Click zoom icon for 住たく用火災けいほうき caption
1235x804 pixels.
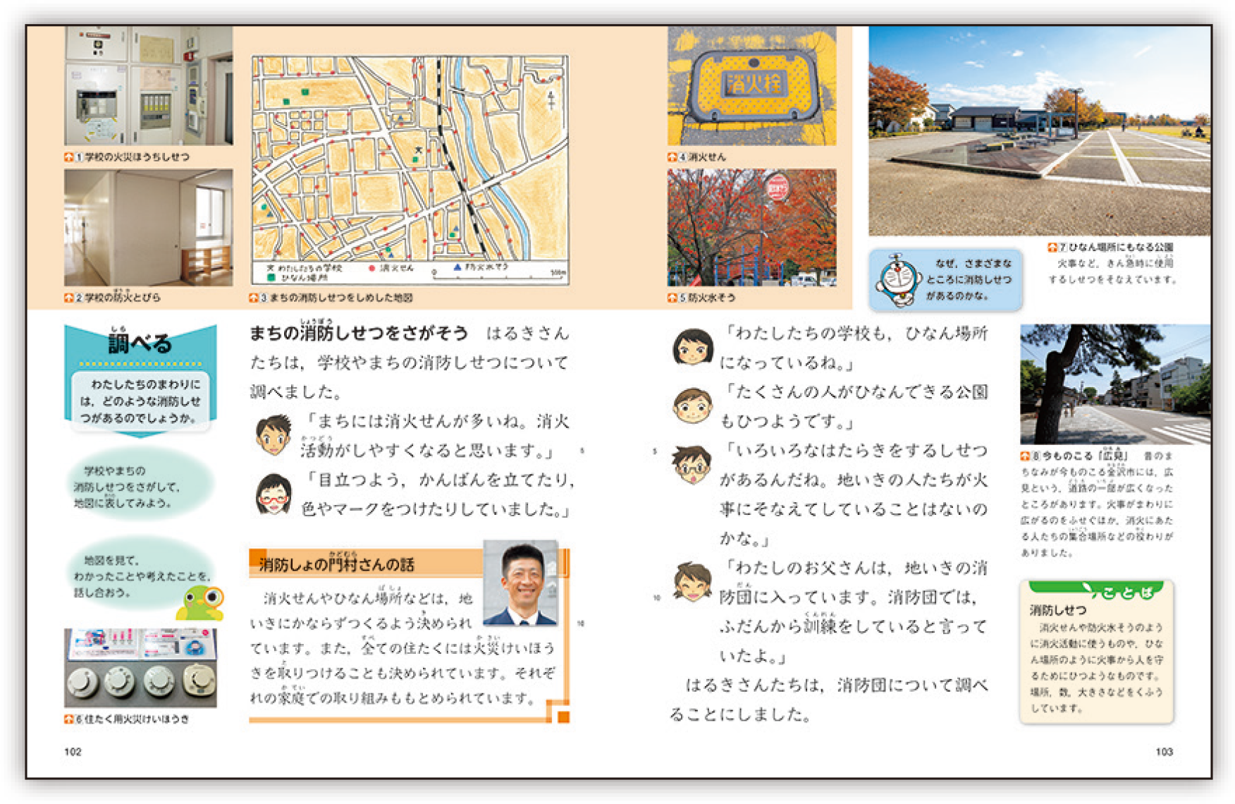[x=69, y=719]
